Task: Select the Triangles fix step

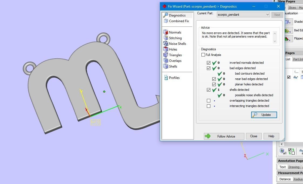Action: (173, 55)
